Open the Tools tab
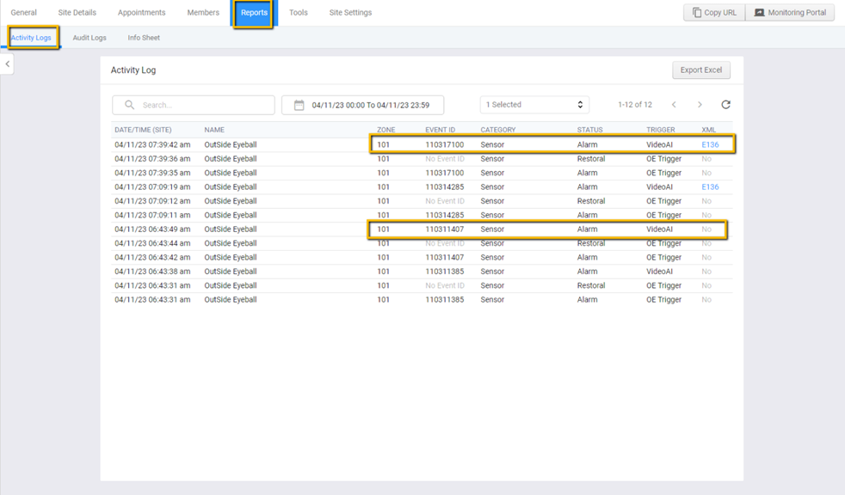The height and width of the screenshot is (495, 845). [298, 12]
